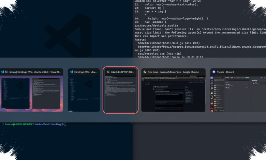The image size is (266, 160).
Task: Click the terminal prompt path /mnt/e/Dev/librelingo
Action: coord(48,124)
